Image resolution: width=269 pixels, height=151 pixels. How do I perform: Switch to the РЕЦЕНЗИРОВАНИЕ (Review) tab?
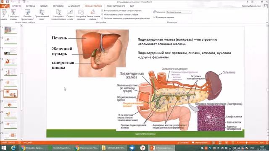click(116, 6)
